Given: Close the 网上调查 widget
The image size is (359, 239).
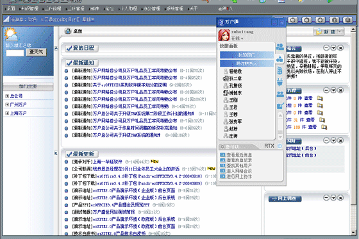Looking at the screenshot, I should click(x=340, y=197).
